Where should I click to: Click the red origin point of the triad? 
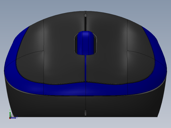click(10, 118)
